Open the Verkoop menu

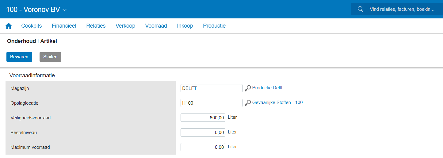tap(125, 26)
